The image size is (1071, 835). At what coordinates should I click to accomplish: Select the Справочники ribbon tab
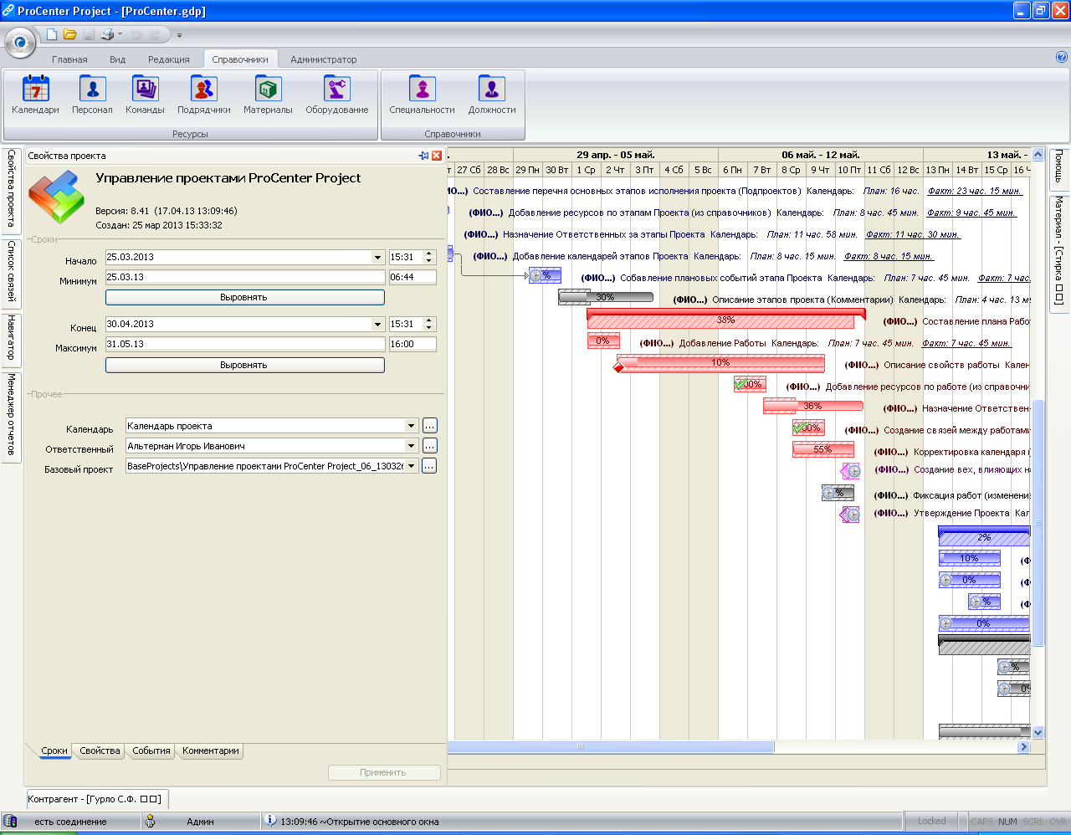(x=240, y=59)
